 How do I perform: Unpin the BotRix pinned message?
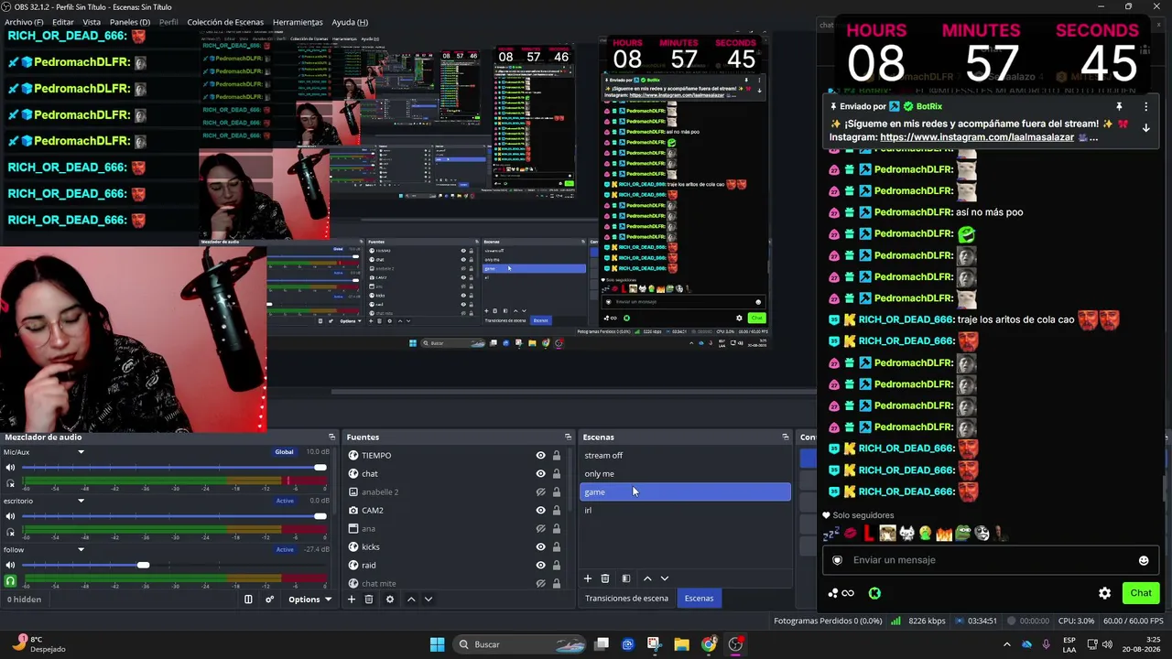[x=1119, y=107]
